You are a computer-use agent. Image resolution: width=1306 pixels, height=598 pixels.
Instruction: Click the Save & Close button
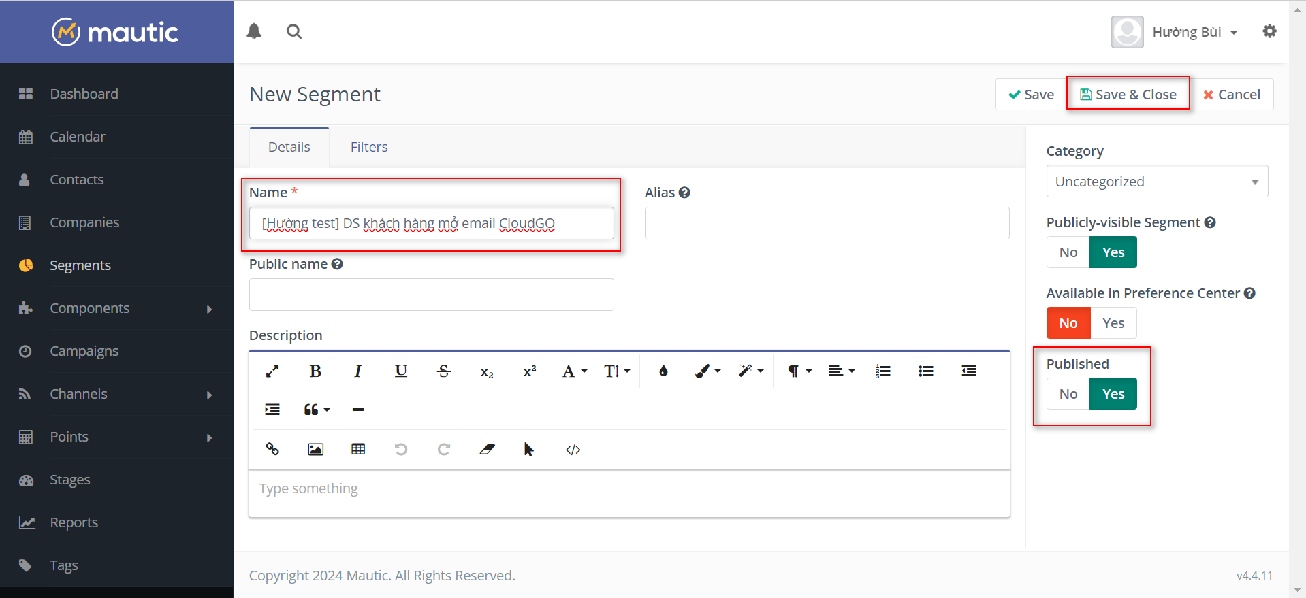point(1128,95)
